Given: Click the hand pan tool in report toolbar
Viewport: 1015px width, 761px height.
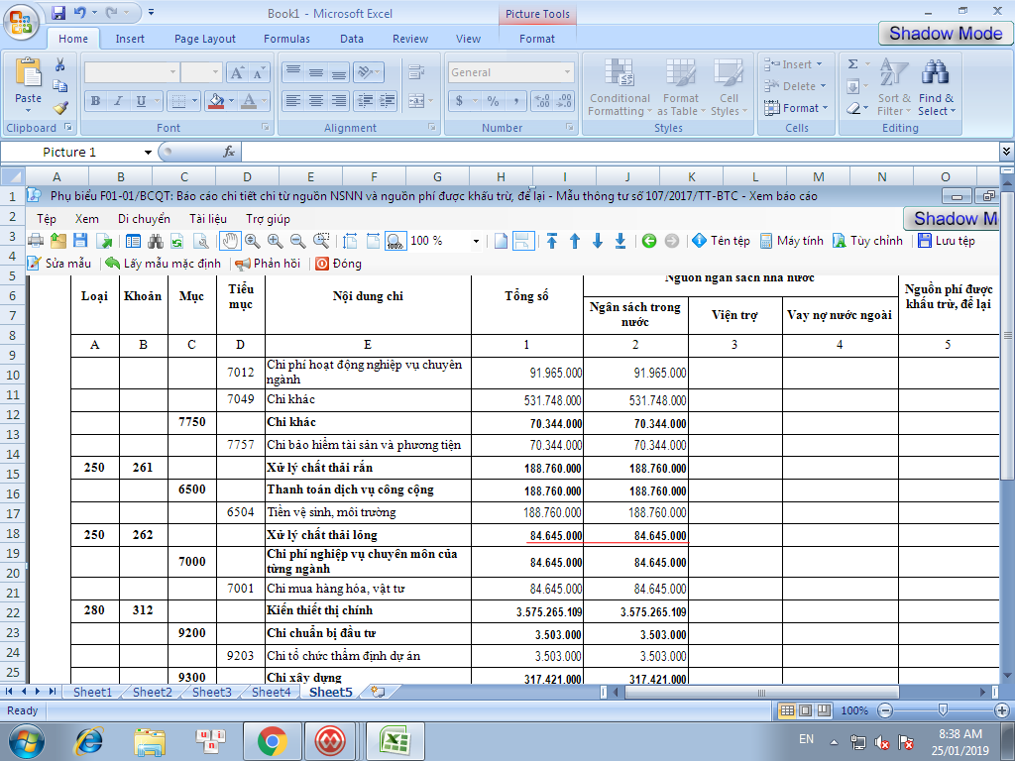Looking at the screenshot, I should [230, 241].
